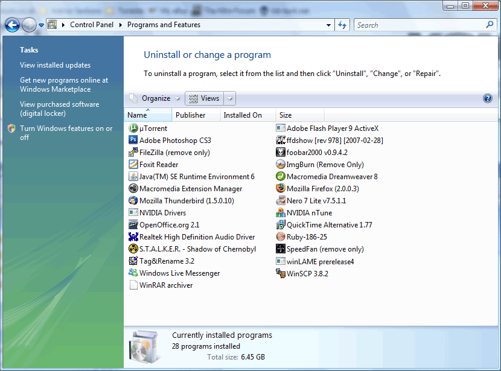Select the "Adobe Photoshop CS3" entry
Screen dimensions: 501x371
[170, 140]
